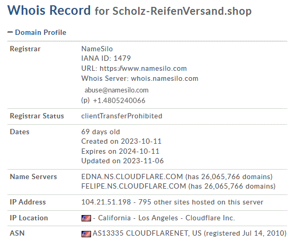Click the FELIPE.NS.CLOUDFLARE.COM name server
Viewport: 288px width, 242px height.
coord(134,186)
